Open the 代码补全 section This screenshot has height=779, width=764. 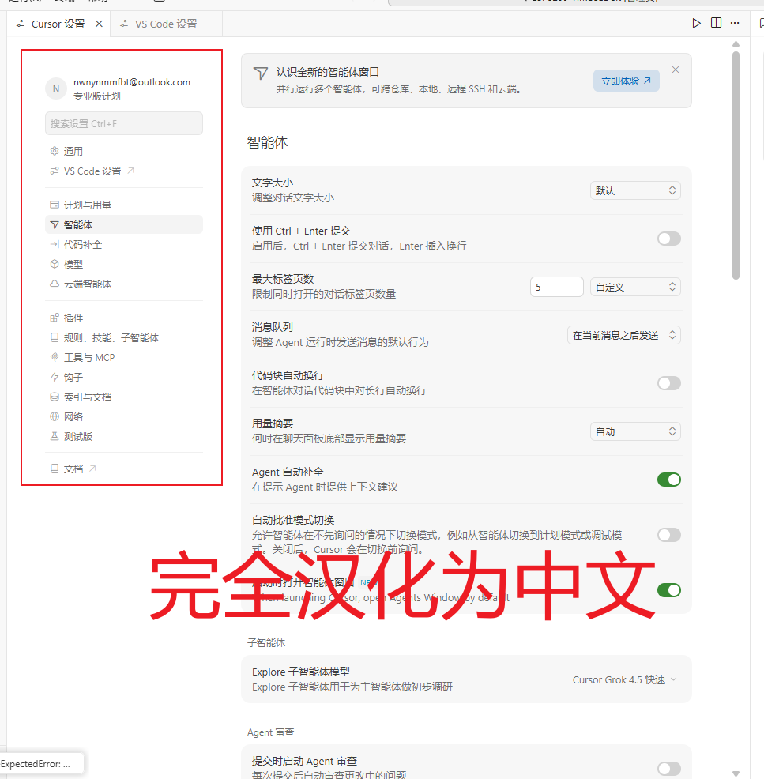[x=124, y=244]
